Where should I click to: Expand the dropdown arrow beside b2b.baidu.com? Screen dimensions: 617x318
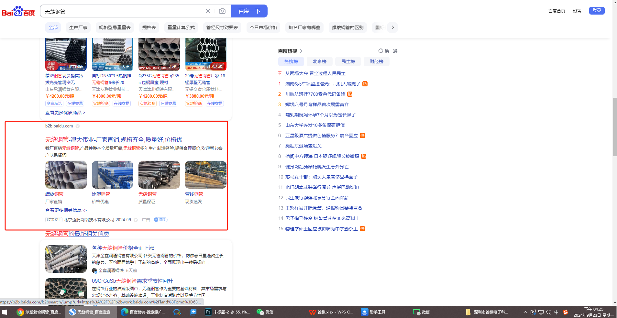(78, 126)
